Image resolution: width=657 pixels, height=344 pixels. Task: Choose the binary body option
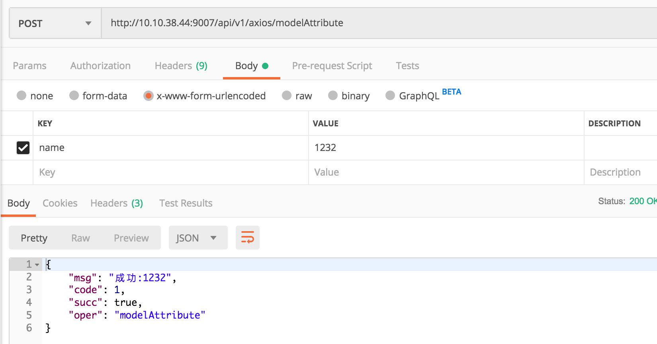pyautogui.click(x=349, y=96)
